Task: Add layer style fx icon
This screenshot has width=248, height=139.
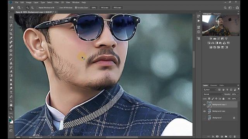Action: (213, 136)
